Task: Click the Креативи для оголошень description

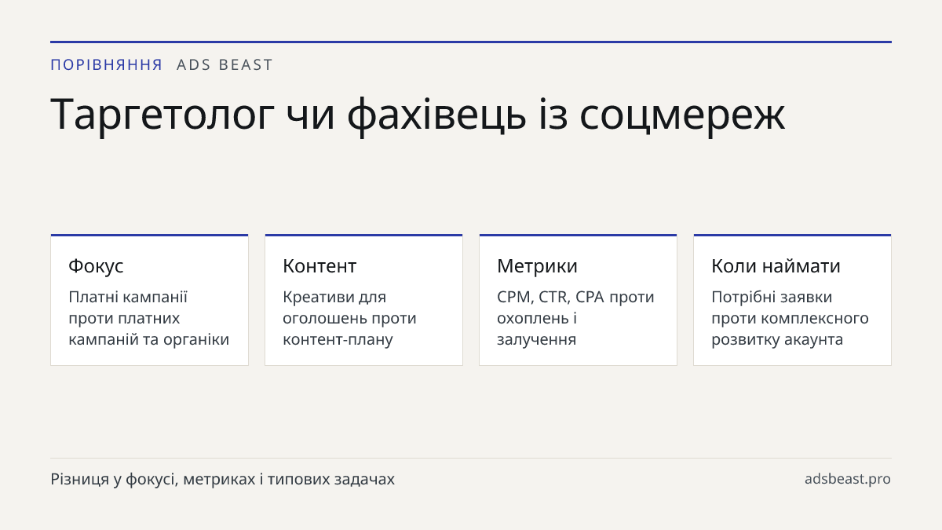Action: 349,318
